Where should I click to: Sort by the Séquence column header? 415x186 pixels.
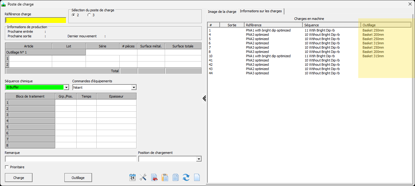[330, 25]
